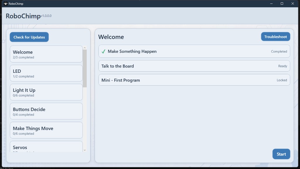Click the 2/3 completed text under Welcome
The height and width of the screenshot is (169, 300).
click(x=23, y=57)
